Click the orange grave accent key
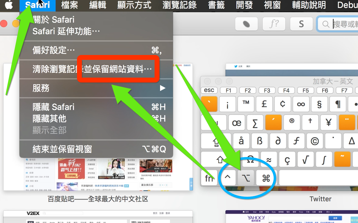358x223 pixels. pyautogui.click(x=209, y=104)
